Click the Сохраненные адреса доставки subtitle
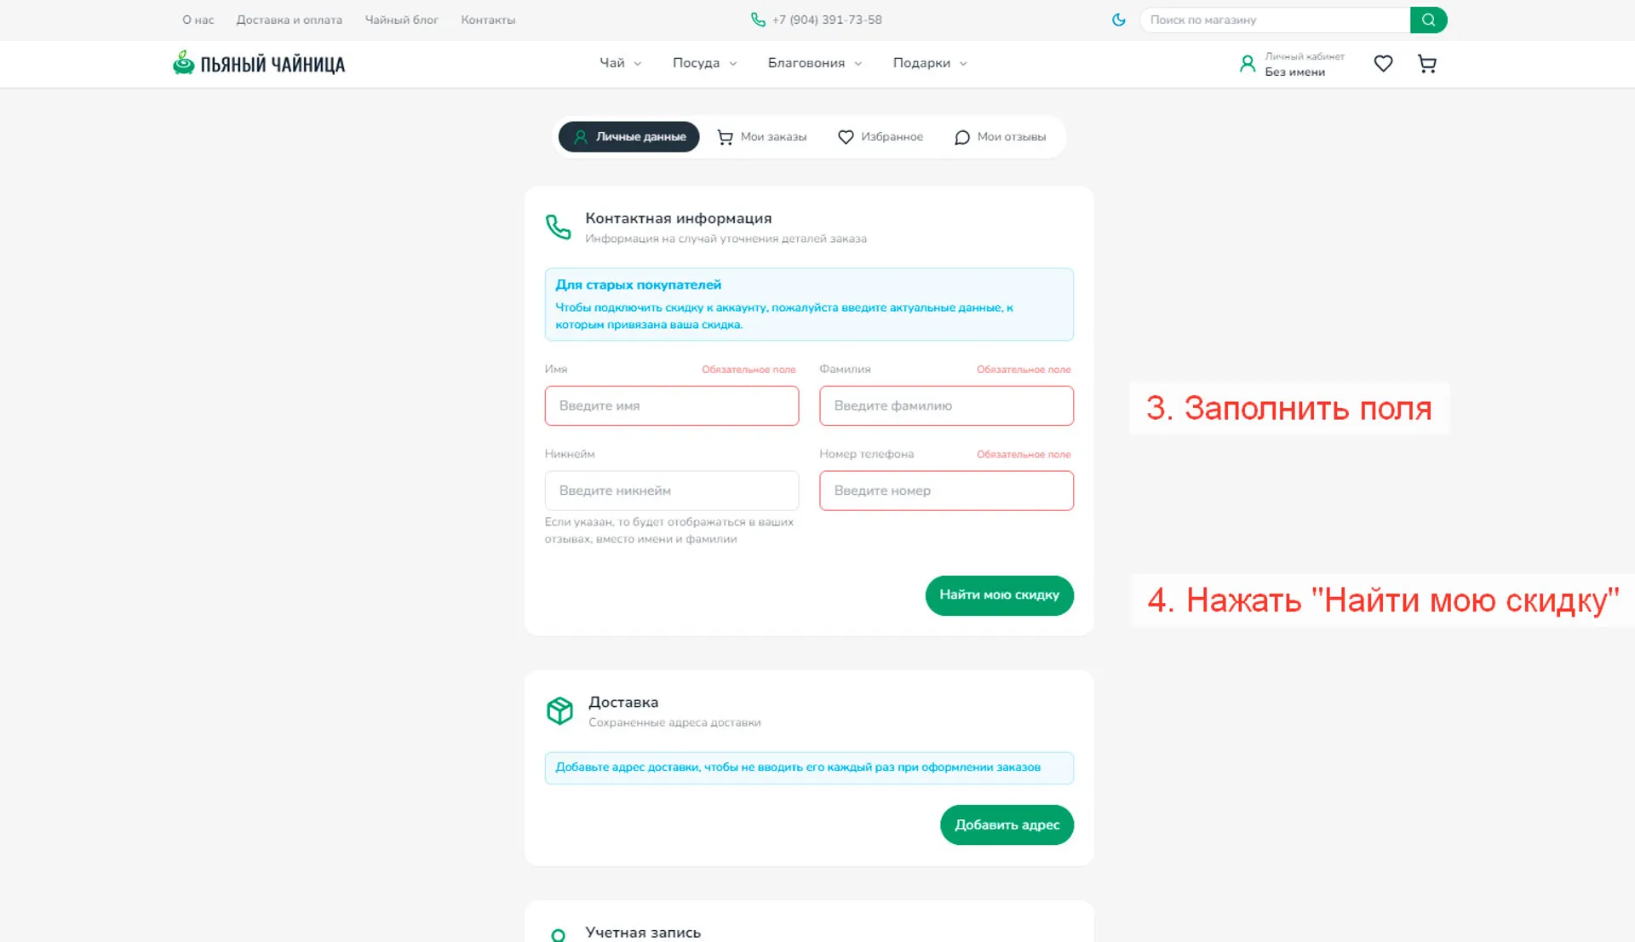The image size is (1635, 942). point(674,722)
